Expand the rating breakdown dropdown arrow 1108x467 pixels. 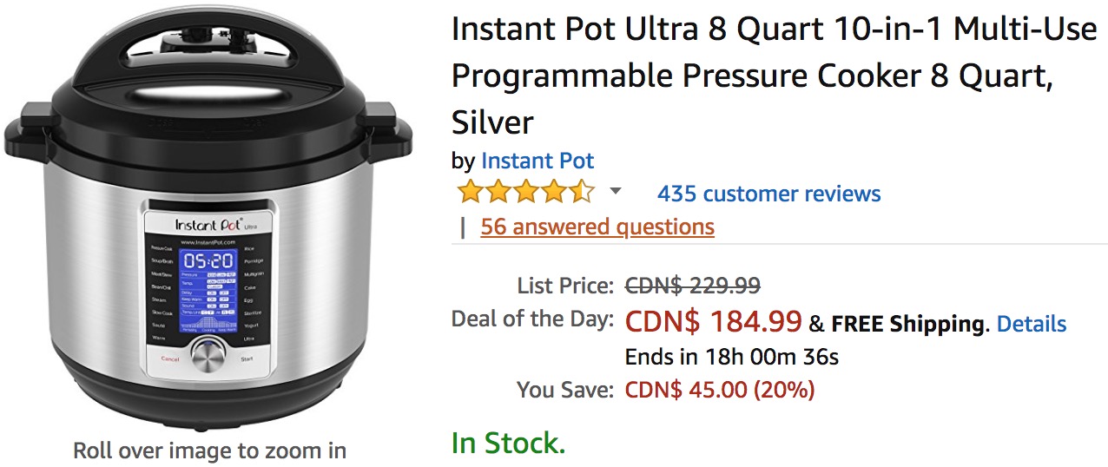point(616,192)
